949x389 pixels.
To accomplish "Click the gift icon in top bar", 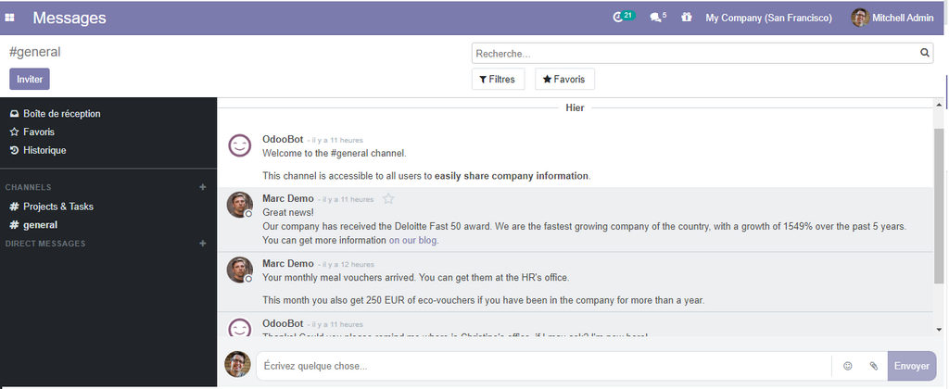I will pos(686,18).
